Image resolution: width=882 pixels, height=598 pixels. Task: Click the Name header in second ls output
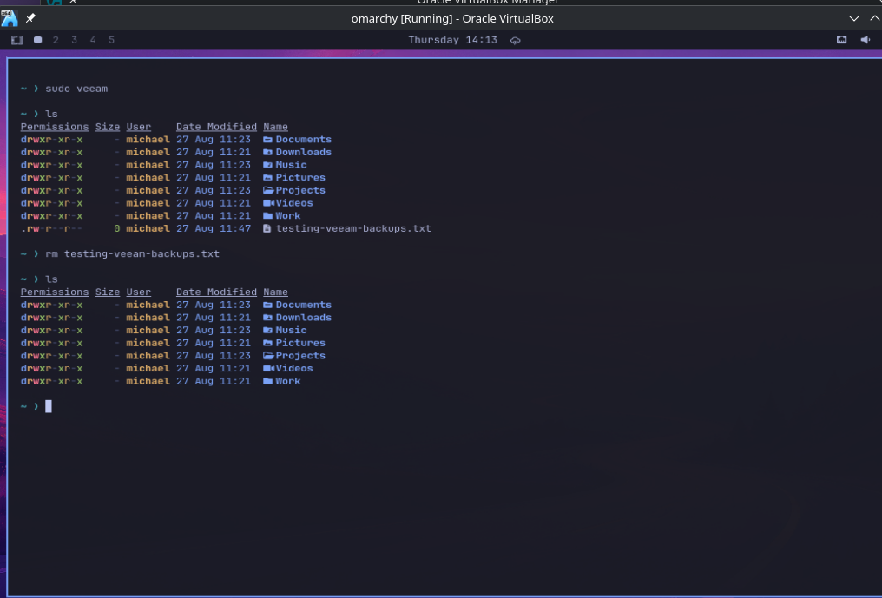(x=276, y=292)
